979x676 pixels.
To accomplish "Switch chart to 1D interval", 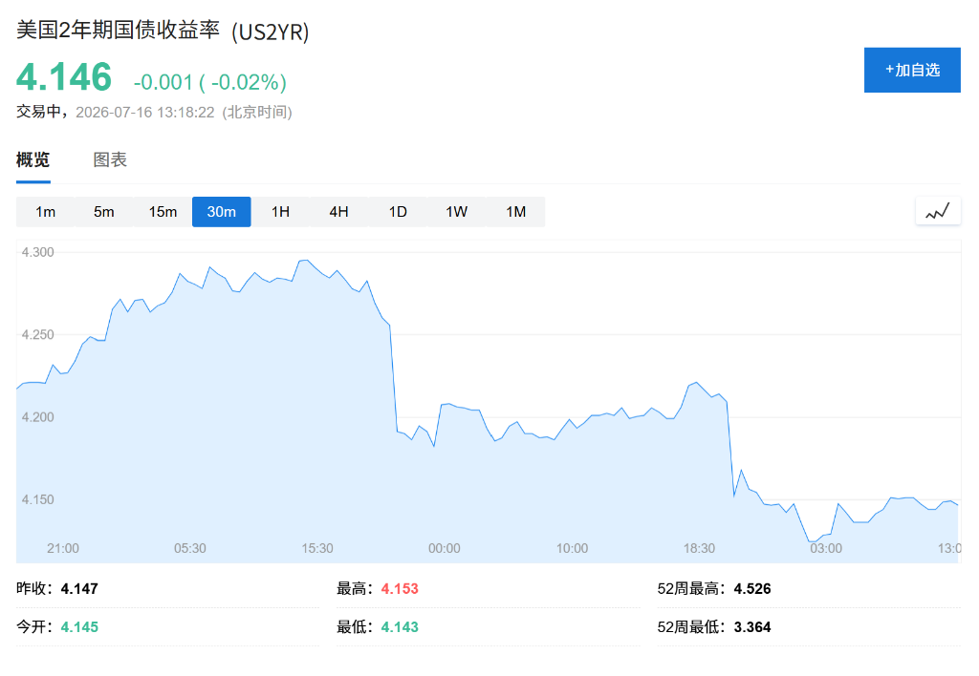I will coord(398,212).
